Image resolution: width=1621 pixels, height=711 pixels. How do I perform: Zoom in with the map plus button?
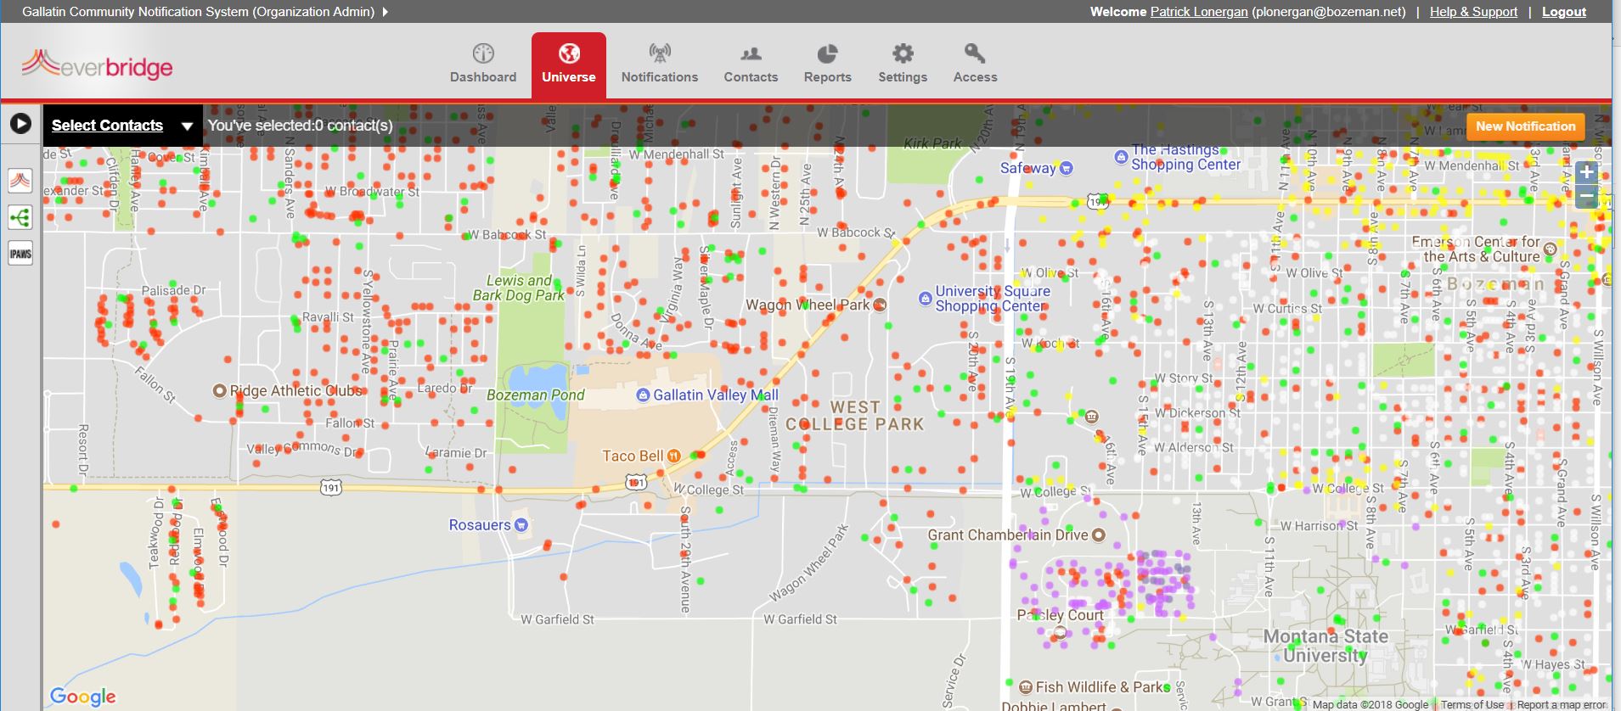tap(1586, 173)
